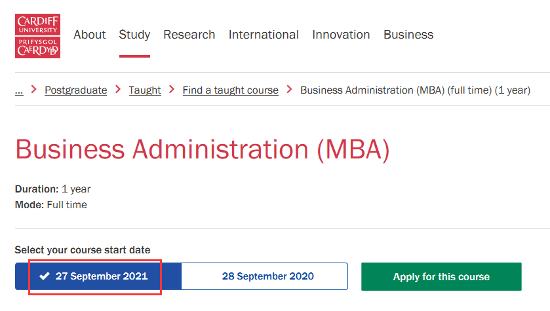Open the Research navigation item
This screenshot has height=311, width=550.
tap(189, 35)
